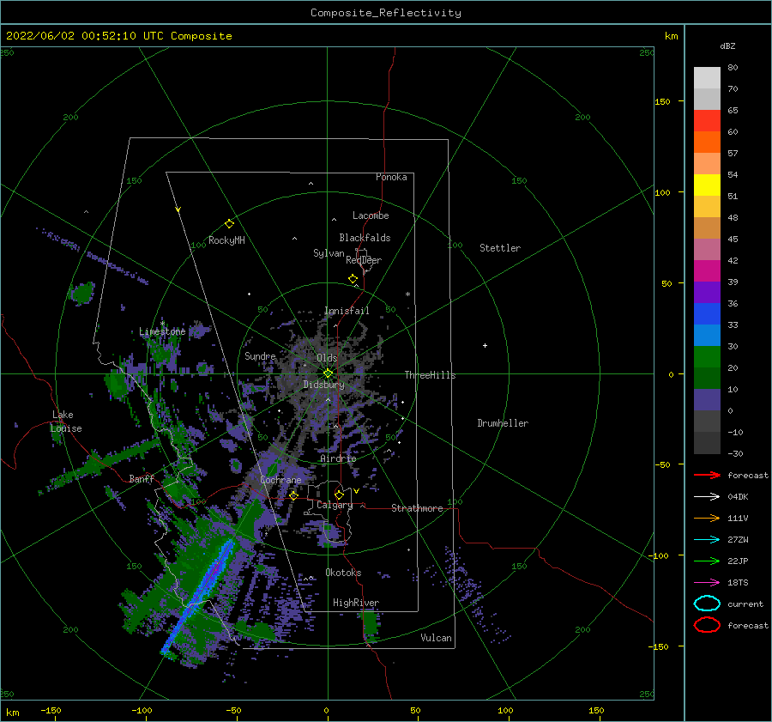Select the purple 39 dBZ swatch
The image size is (772, 722).
point(707,293)
